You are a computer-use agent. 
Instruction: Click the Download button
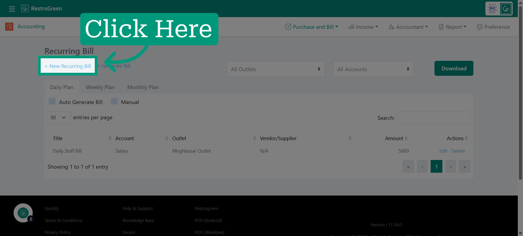[454, 68]
